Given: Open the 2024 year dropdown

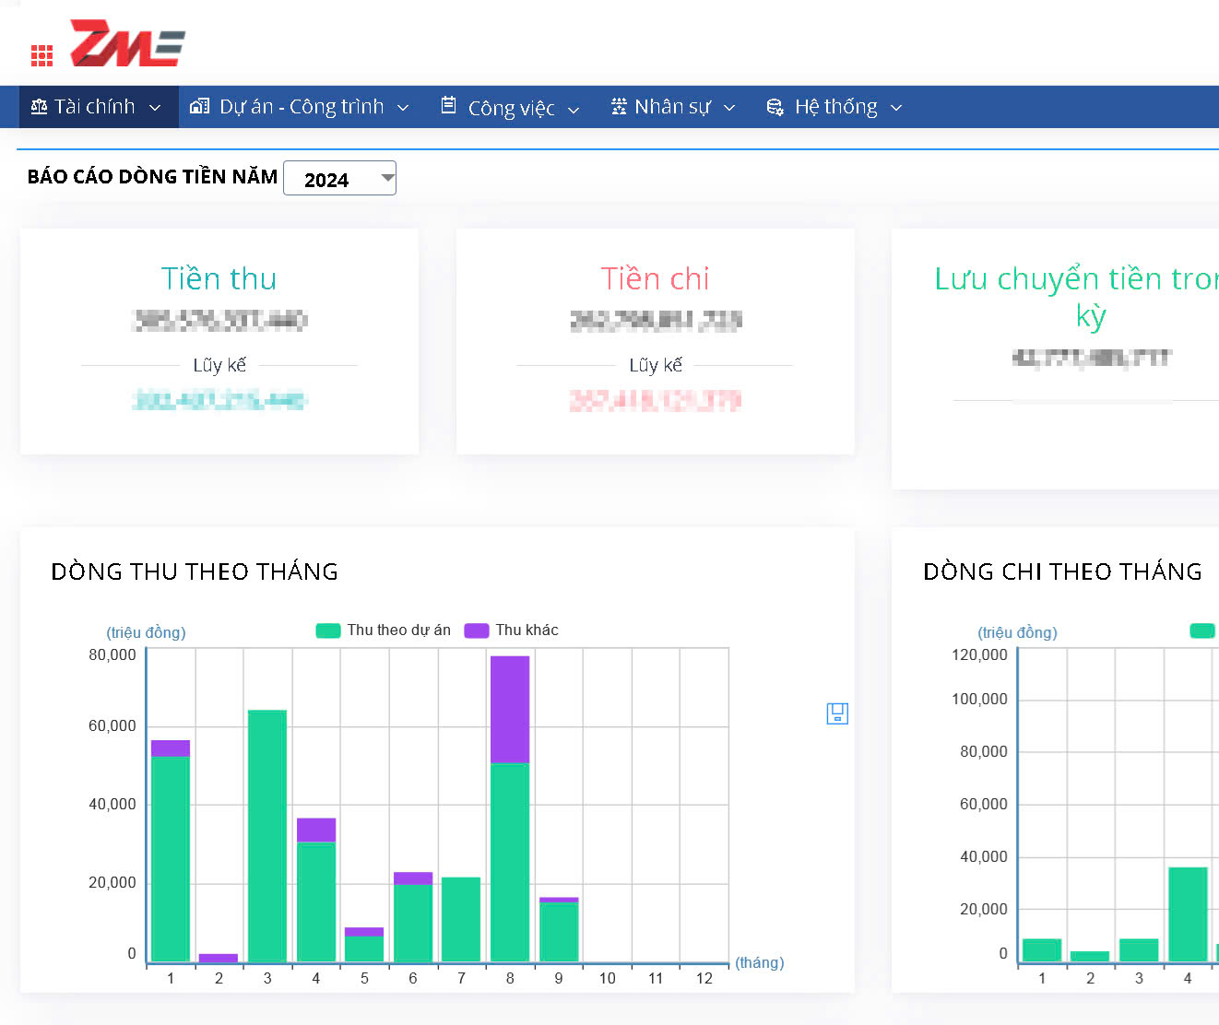Looking at the screenshot, I should click(339, 178).
